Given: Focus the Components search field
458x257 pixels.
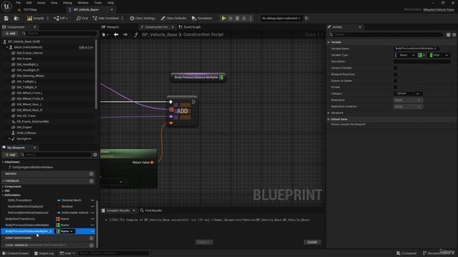Looking at the screenshot, I should pos(59,34).
